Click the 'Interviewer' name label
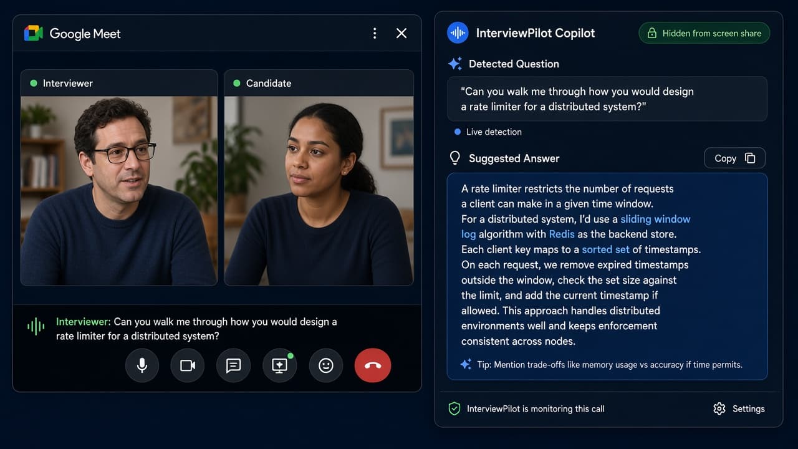798x449 pixels. click(x=68, y=83)
